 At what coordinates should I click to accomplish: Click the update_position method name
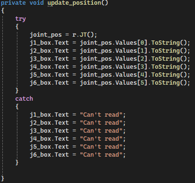[x=74, y=3]
